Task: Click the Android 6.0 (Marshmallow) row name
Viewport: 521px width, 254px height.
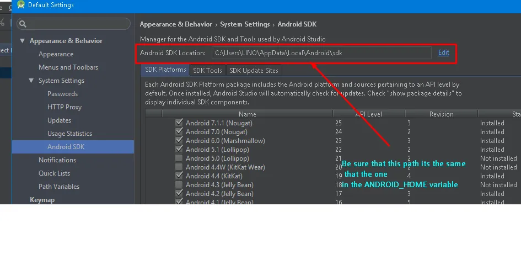Action: coord(225,141)
